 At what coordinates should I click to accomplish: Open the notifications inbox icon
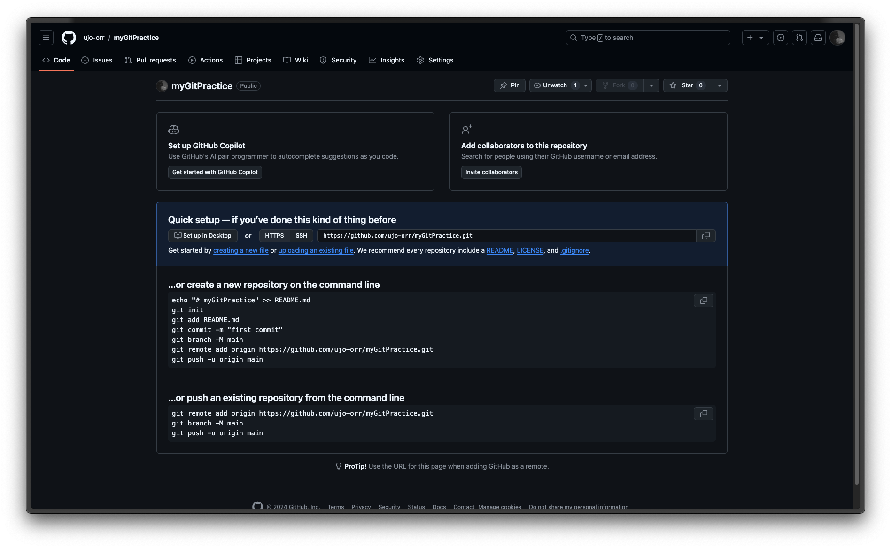coord(818,38)
